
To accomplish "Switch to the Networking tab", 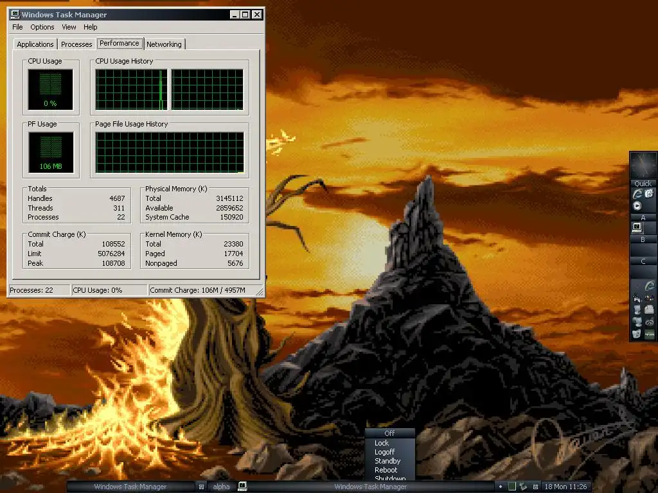I will point(164,44).
